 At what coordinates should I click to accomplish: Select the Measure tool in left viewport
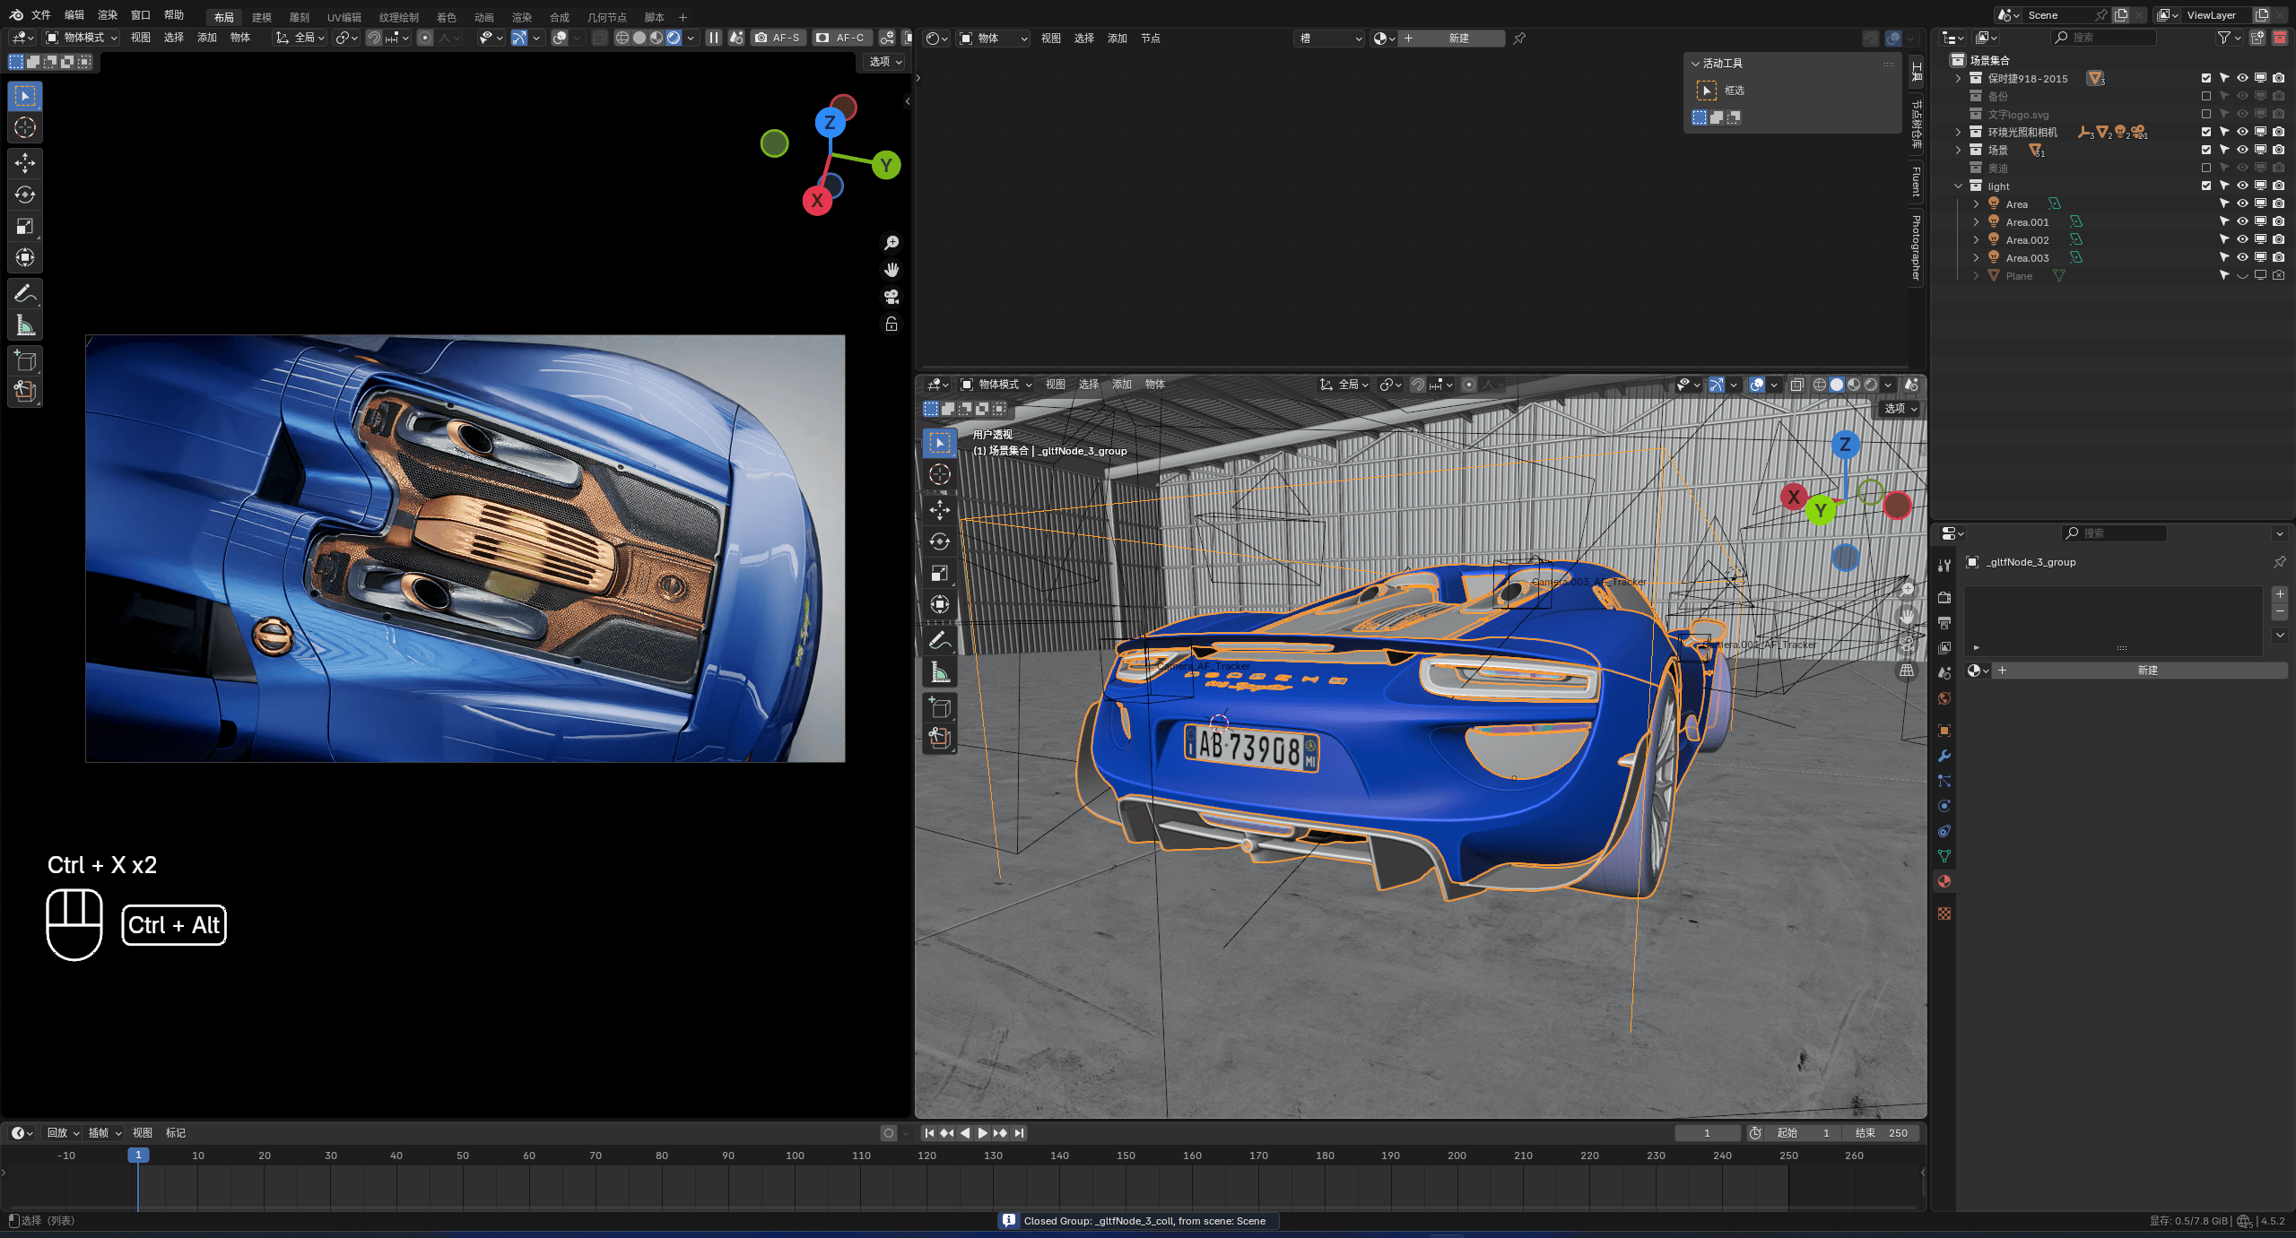click(x=25, y=325)
